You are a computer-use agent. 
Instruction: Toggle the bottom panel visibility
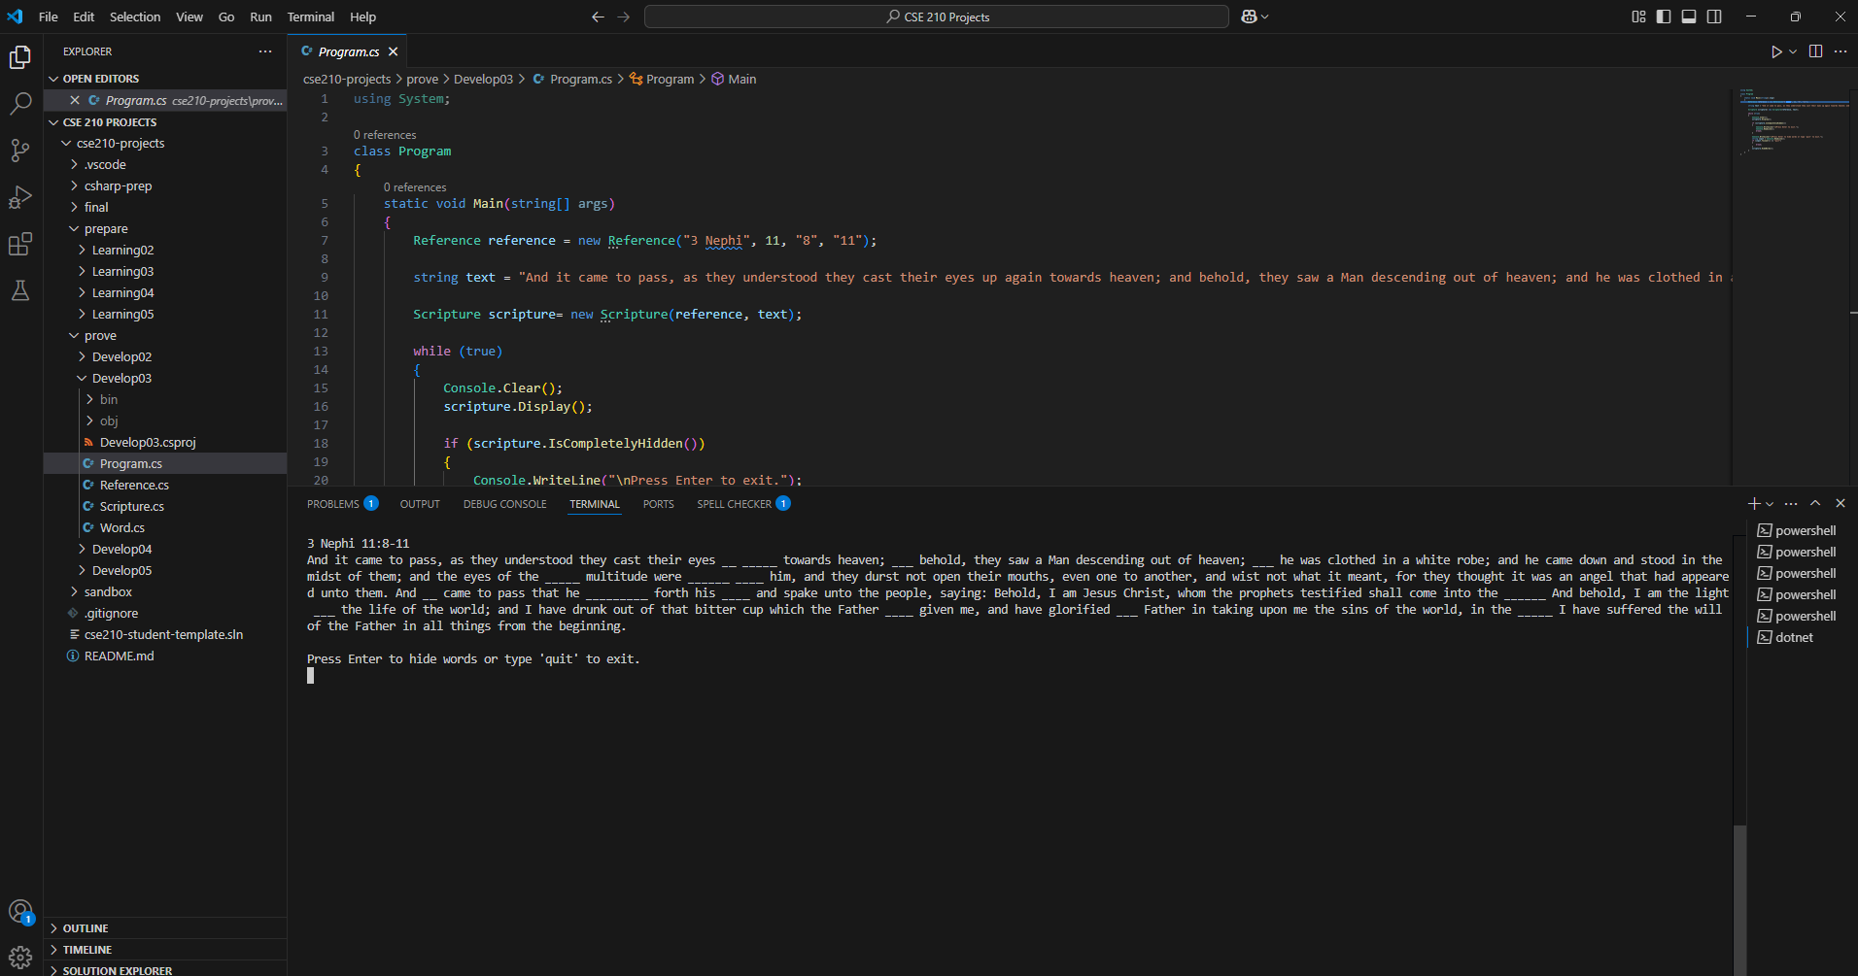tap(1689, 17)
